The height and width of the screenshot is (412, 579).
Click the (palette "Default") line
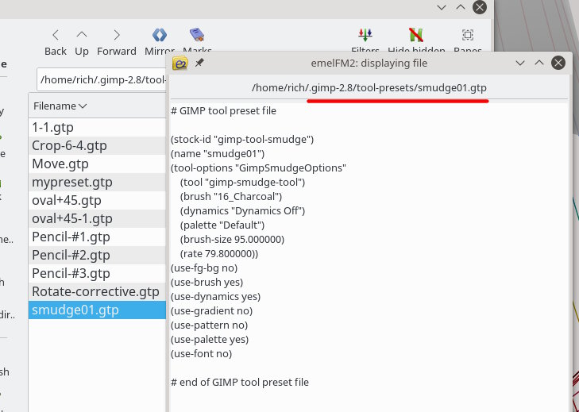click(x=222, y=225)
